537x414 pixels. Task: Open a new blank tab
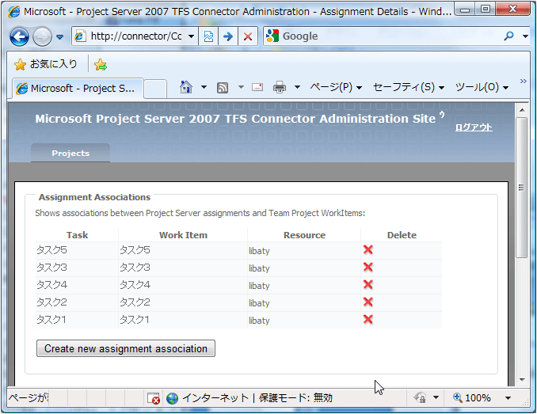155,89
